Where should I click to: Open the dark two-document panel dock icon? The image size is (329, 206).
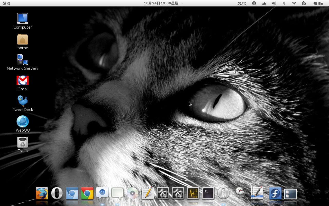click(x=290, y=194)
